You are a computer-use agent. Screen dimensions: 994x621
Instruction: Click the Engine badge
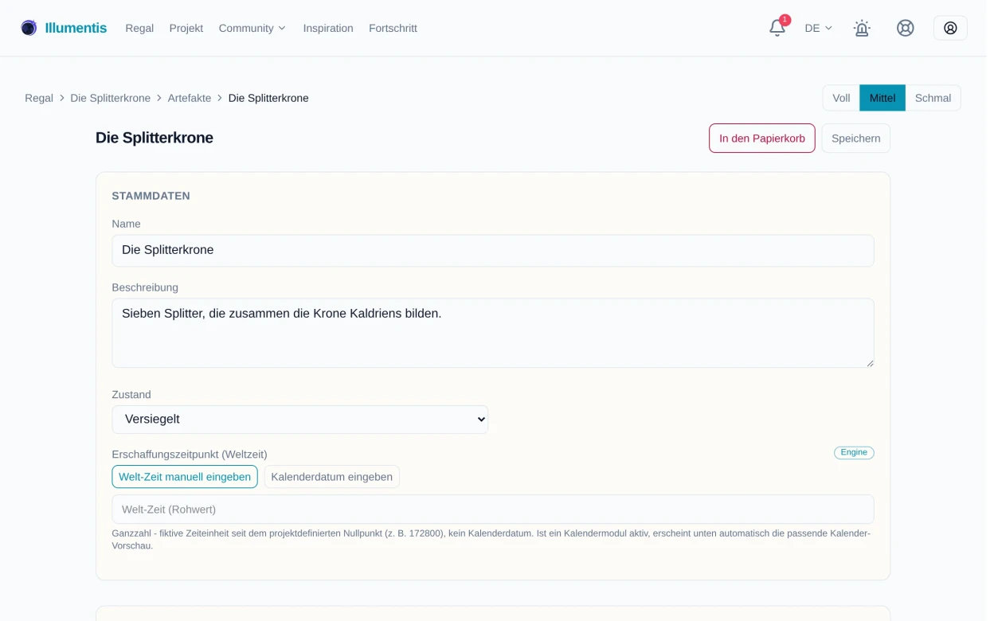(x=854, y=452)
